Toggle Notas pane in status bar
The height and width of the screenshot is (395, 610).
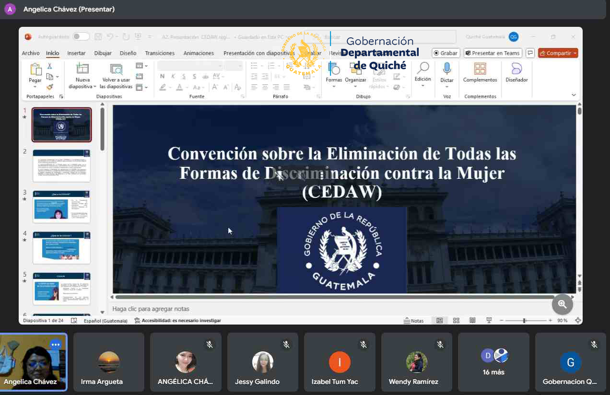(414, 321)
